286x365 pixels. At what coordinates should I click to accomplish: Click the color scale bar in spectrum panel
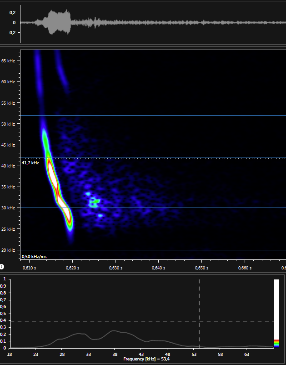pyautogui.click(x=276, y=309)
